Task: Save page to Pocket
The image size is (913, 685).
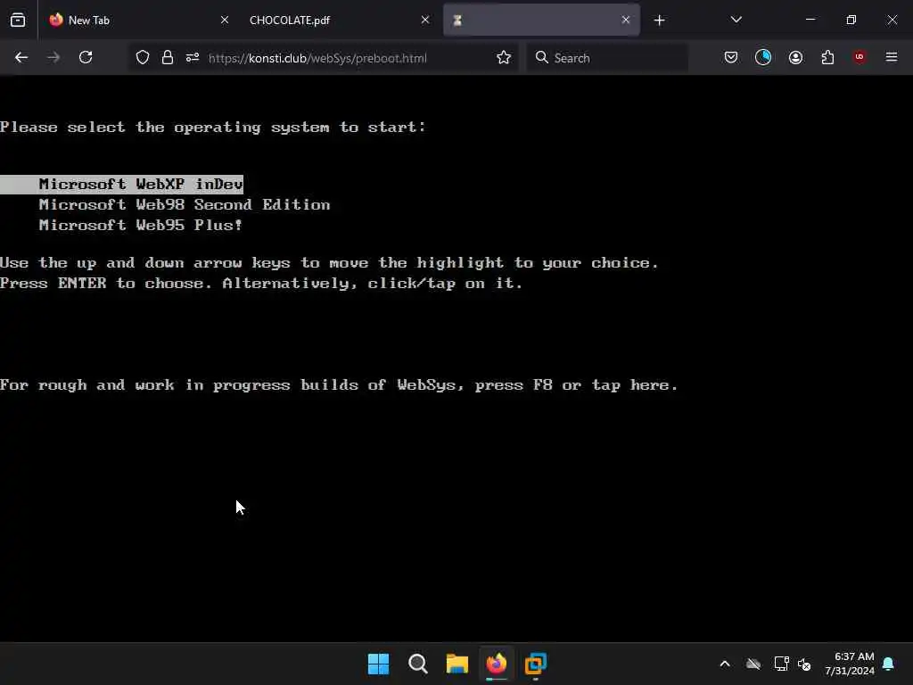Action: (x=731, y=57)
